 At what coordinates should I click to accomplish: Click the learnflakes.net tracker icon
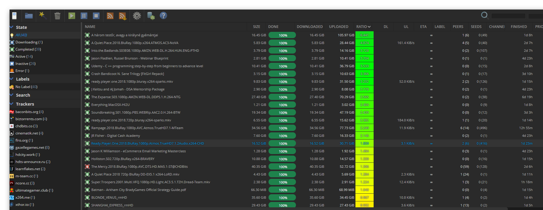click(12, 169)
